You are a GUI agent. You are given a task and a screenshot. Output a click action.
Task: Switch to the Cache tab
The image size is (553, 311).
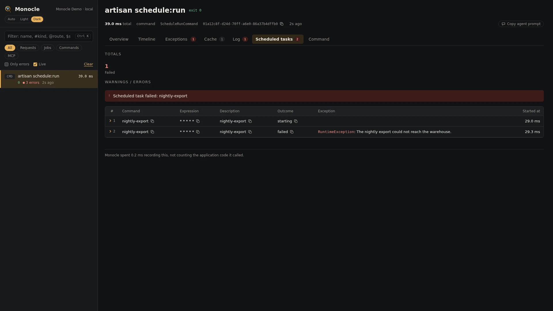[x=214, y=39]
